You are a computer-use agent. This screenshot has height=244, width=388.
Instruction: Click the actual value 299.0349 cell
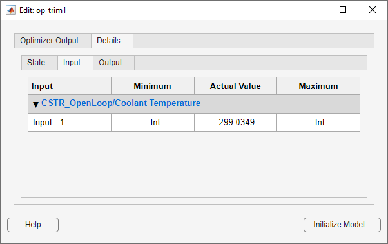click(x=236, y=123)
